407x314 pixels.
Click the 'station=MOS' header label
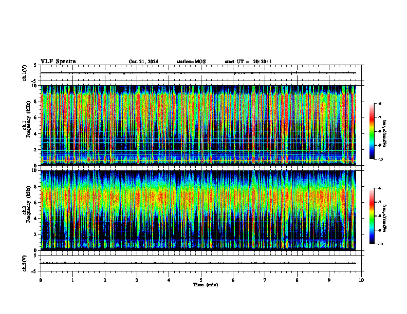(x=191, y=62)
